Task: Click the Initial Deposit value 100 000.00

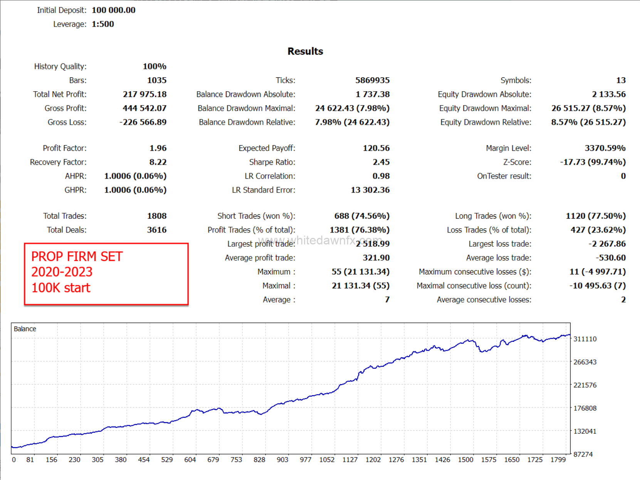Action: click(x=113, y=10)
